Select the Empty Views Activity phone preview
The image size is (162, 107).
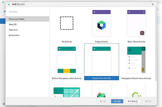point(101,60)
